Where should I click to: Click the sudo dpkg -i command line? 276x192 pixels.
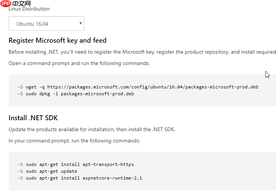(76, 94)
